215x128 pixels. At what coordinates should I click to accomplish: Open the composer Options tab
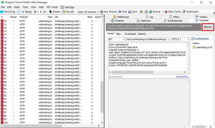[142, 34]
